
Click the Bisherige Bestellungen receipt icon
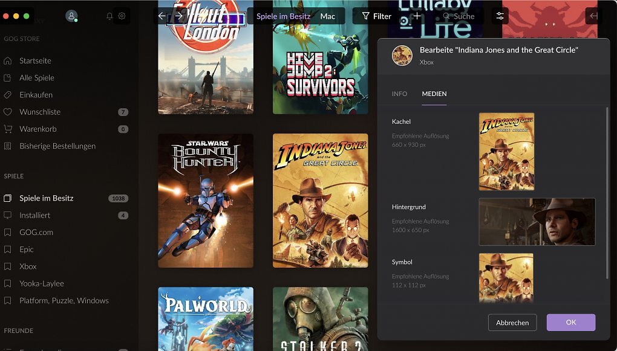(7, 146)
